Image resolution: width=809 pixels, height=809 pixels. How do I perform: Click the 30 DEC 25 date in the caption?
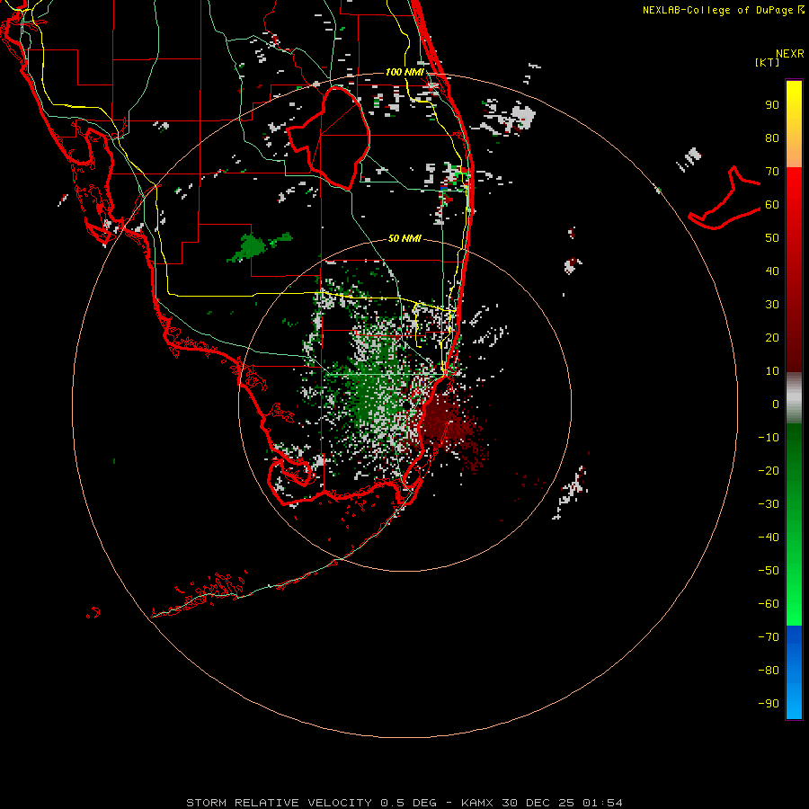(538, 803)
